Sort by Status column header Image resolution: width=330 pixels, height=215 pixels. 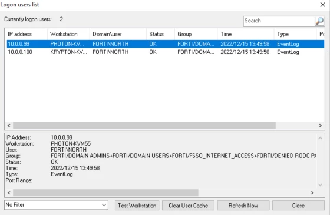click(160, 34)
